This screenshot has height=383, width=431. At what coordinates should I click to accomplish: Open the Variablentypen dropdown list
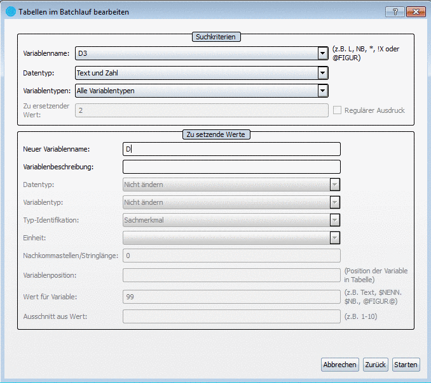(323, 91)
